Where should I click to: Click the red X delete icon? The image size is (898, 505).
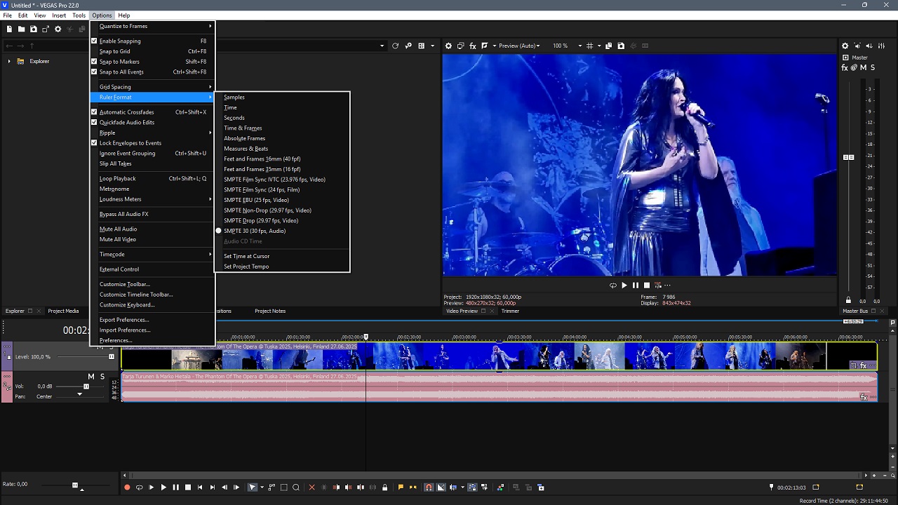pos(312,487)
